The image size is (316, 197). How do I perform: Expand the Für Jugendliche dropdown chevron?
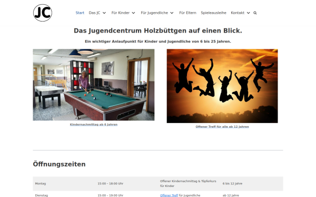click(172, 13)
